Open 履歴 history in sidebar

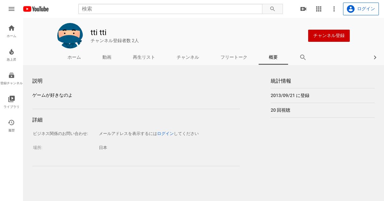[x=12, y=126]
